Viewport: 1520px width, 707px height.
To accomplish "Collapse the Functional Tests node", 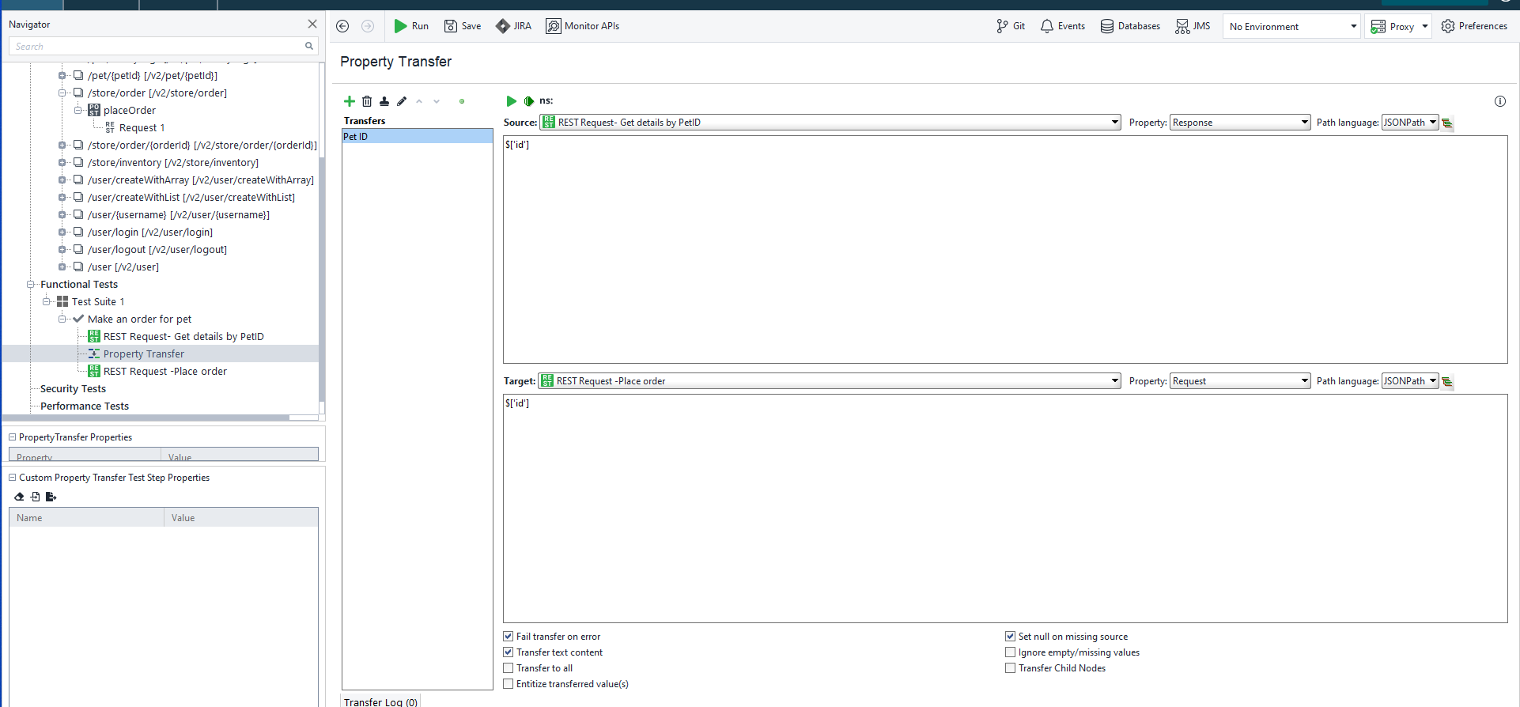I will (x=31, y=285).
